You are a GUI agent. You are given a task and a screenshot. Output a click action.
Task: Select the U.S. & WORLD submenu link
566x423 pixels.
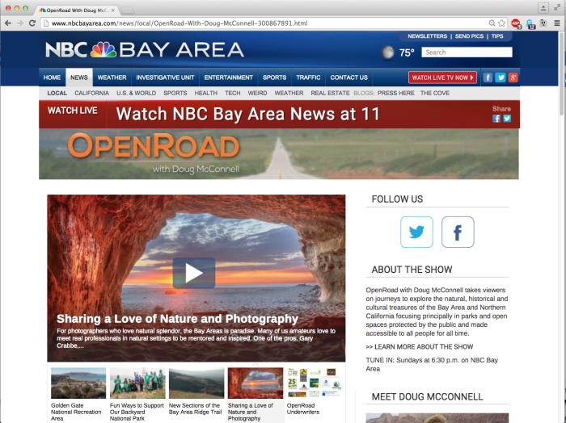(136, 93)
